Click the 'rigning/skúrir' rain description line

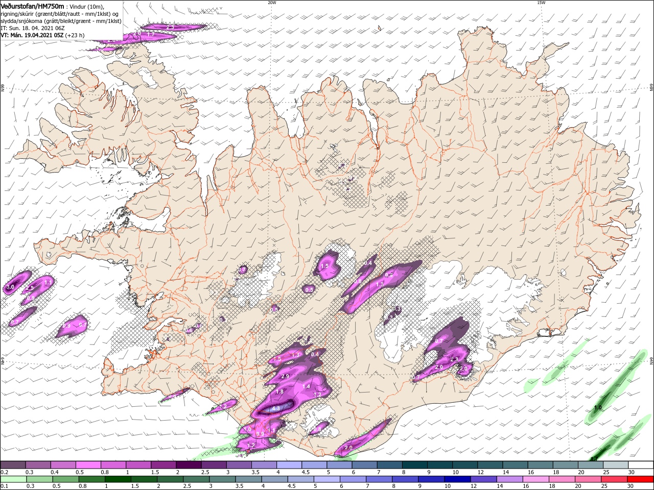59,14
